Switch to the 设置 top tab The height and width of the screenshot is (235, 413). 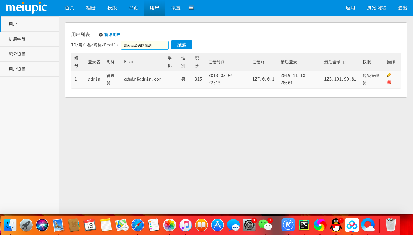(x=176, y=8)
